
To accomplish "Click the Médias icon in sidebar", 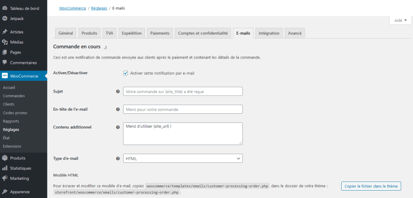I will point(5,42).
